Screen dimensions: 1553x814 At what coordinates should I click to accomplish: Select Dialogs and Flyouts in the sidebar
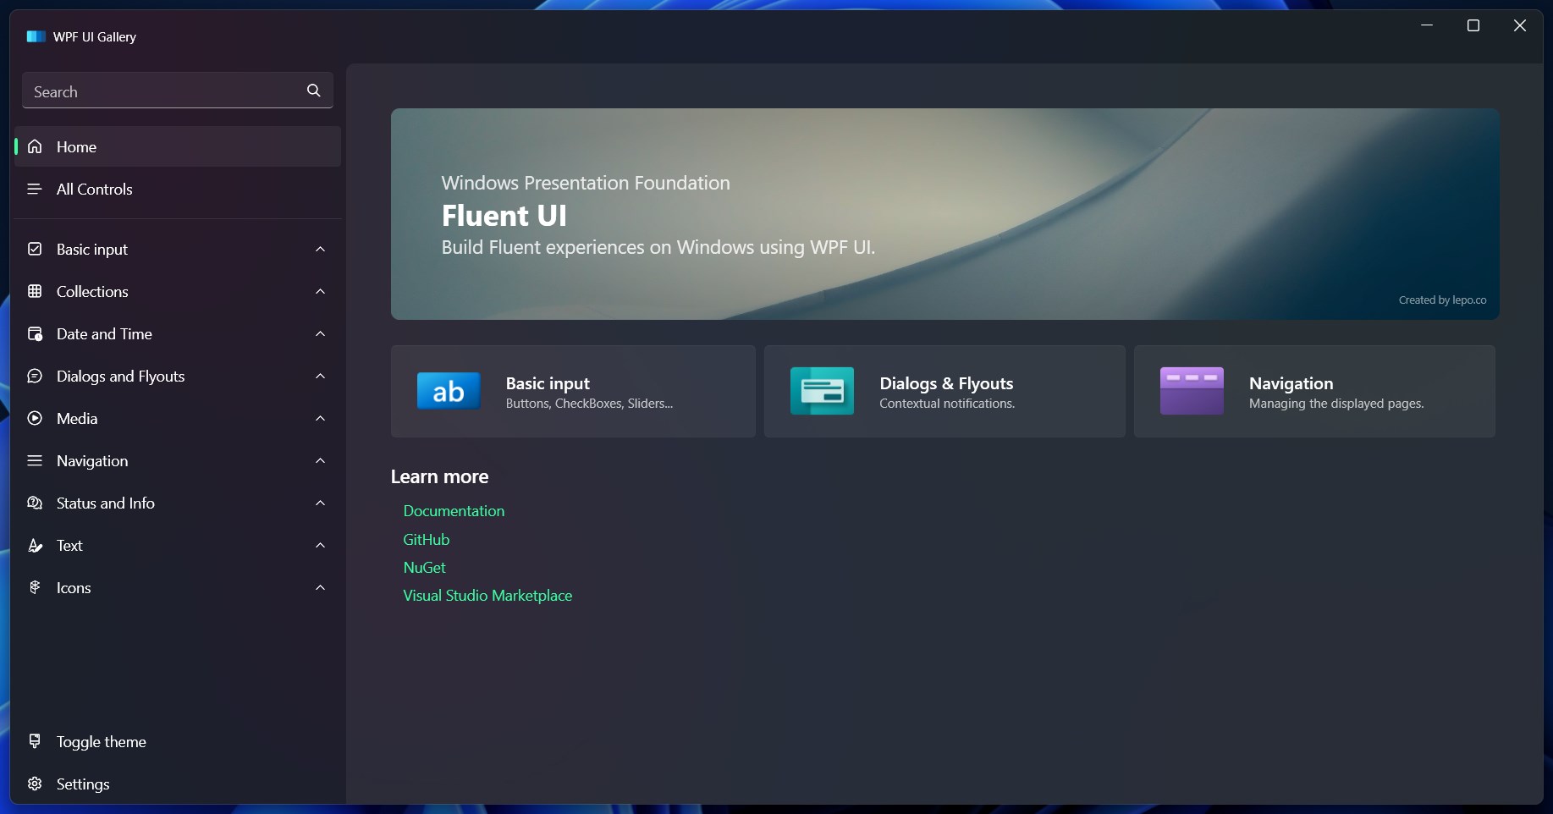(x=178, y=376)
